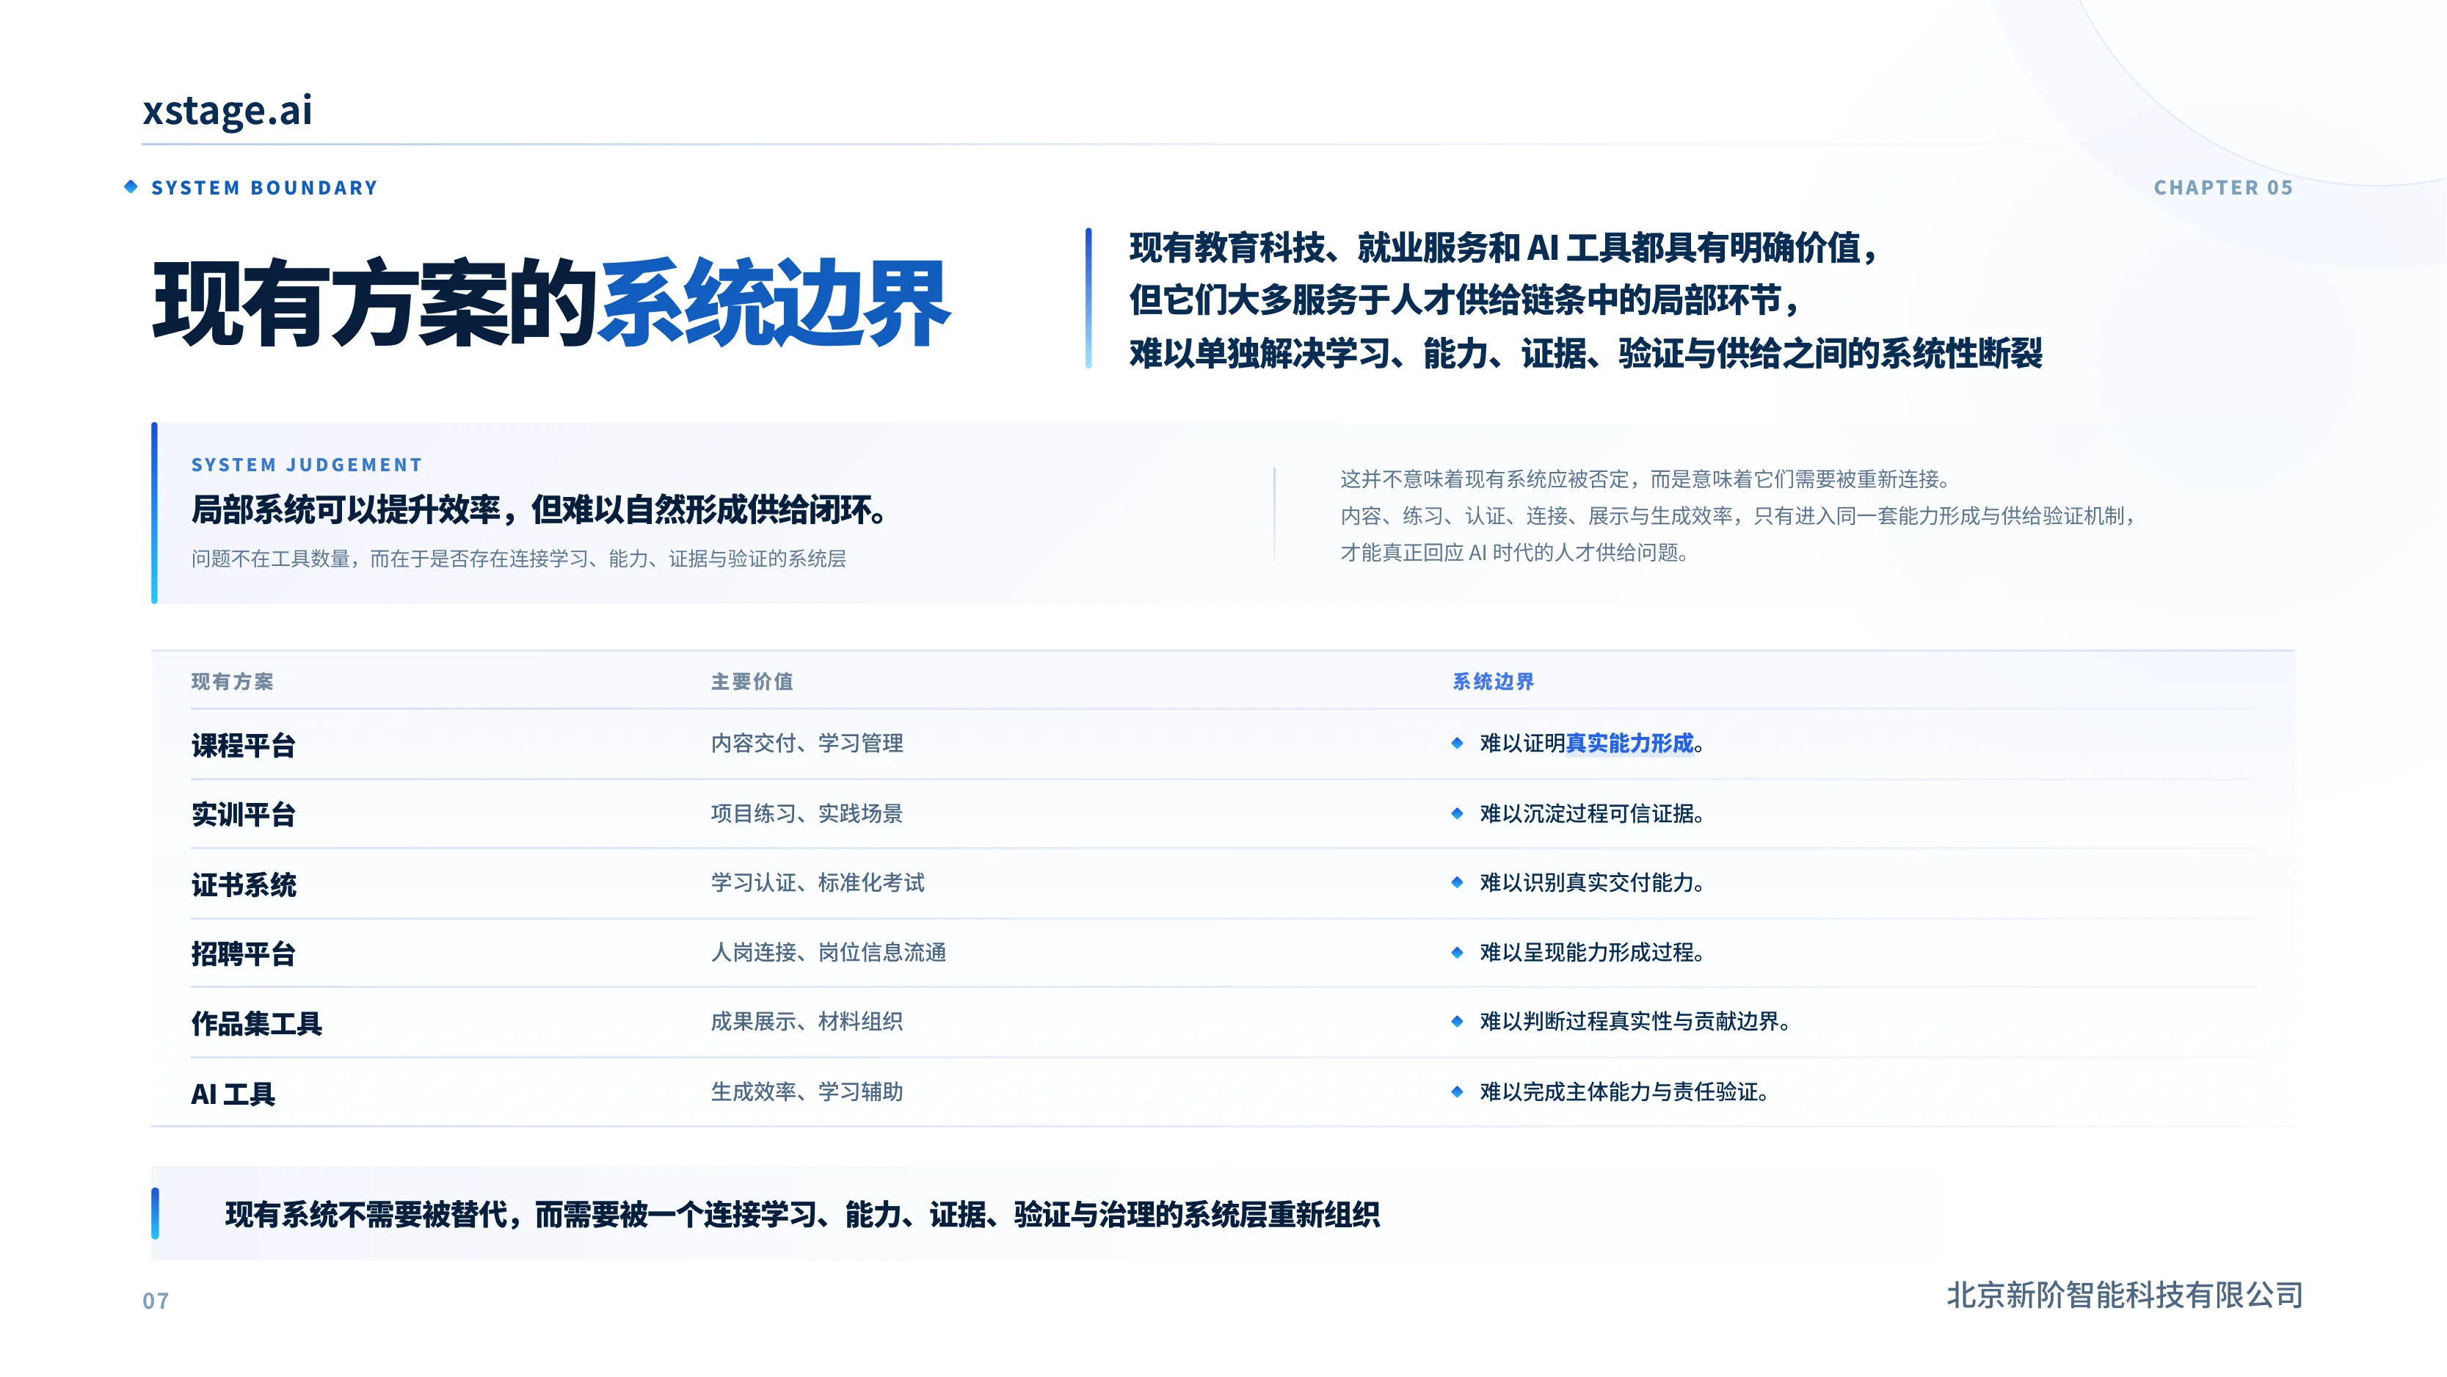Click the highlighted text 真实能力形成
The height and width of the screenshot is (1377, 2447).
pos(1629,743)
